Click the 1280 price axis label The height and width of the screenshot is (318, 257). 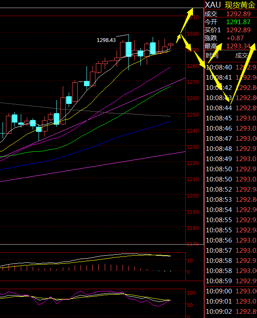point(193,66)
